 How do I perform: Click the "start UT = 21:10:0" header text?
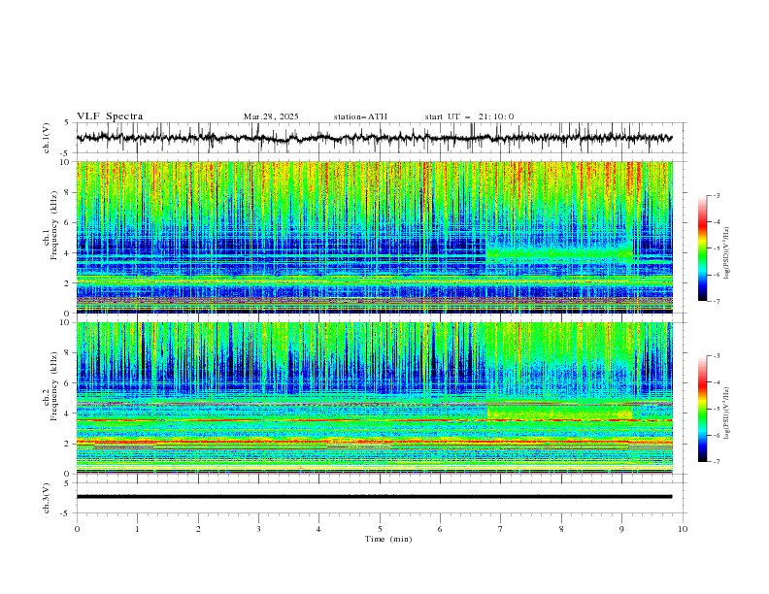pyautogui.click(x=469, y=116)
